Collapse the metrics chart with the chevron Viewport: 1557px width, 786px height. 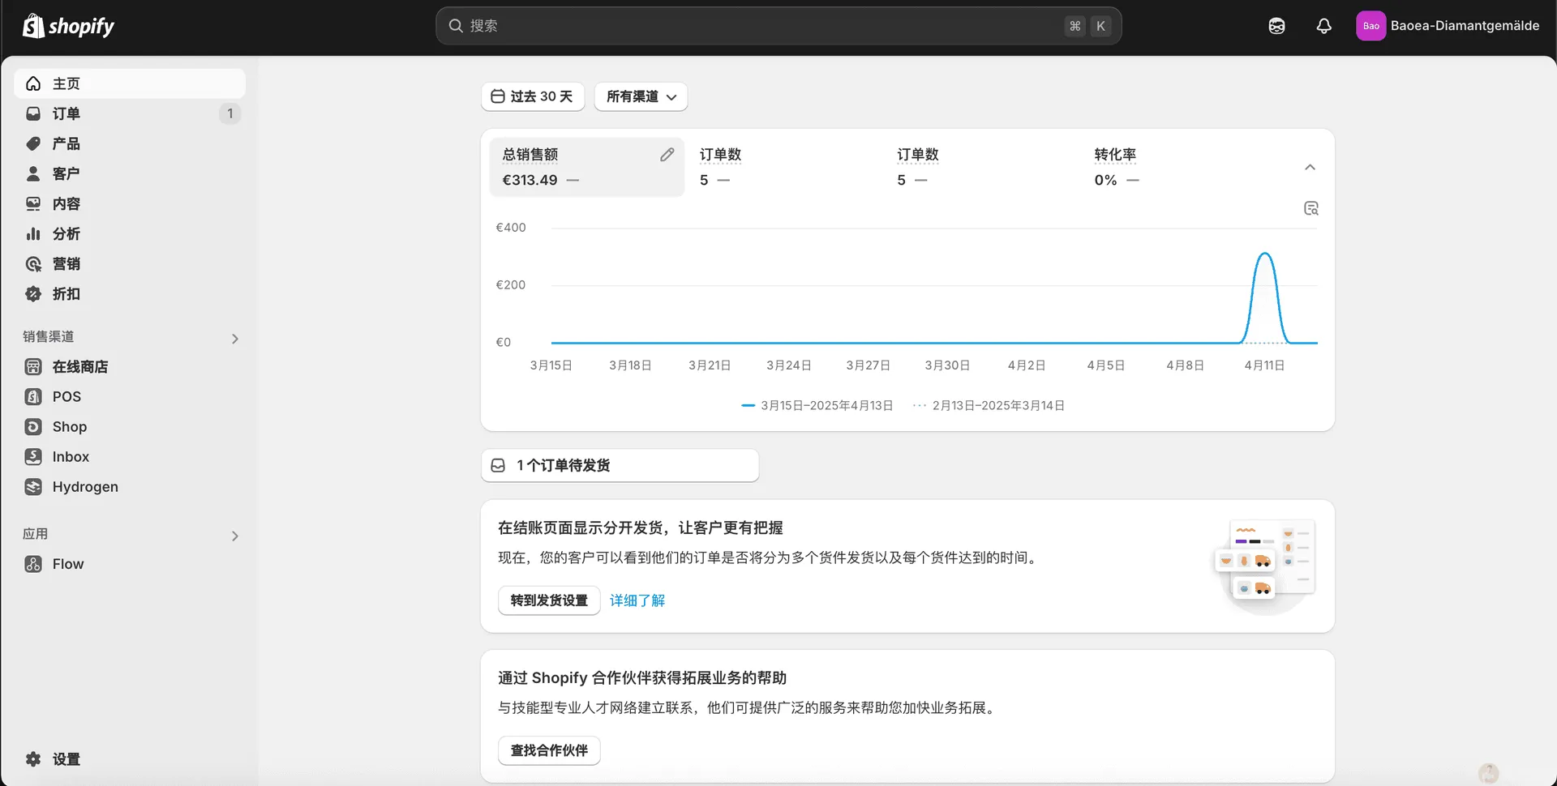1310,167
